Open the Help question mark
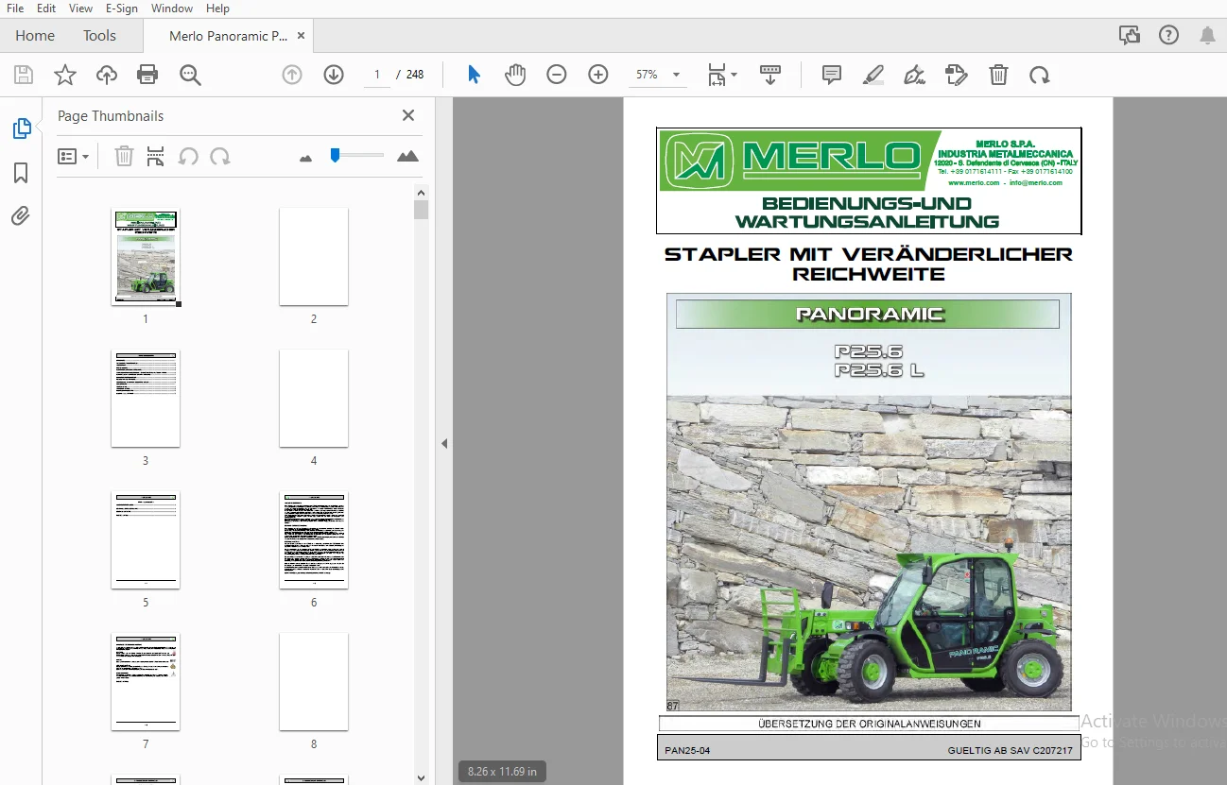This screenshot has height=785, width=1227. pos(1168,35)
